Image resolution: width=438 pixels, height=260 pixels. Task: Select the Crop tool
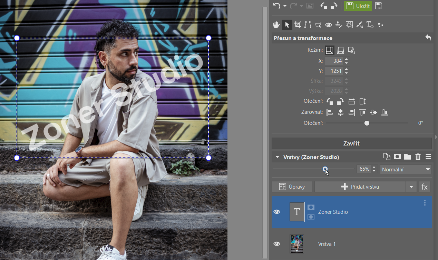(297, 25)
